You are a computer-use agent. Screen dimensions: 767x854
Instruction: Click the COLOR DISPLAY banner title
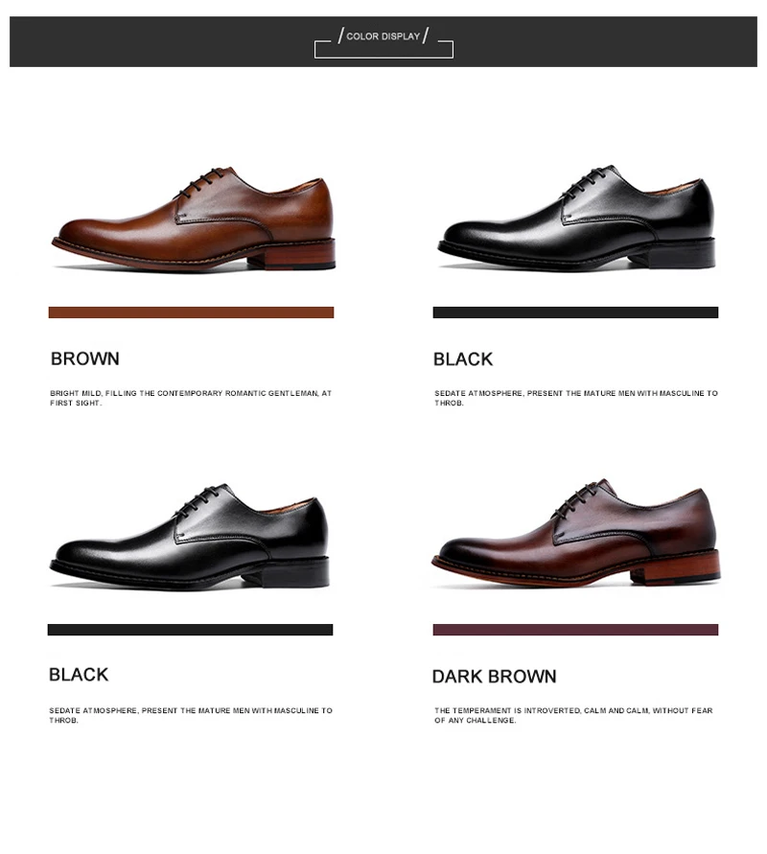(x=383, y=36)
